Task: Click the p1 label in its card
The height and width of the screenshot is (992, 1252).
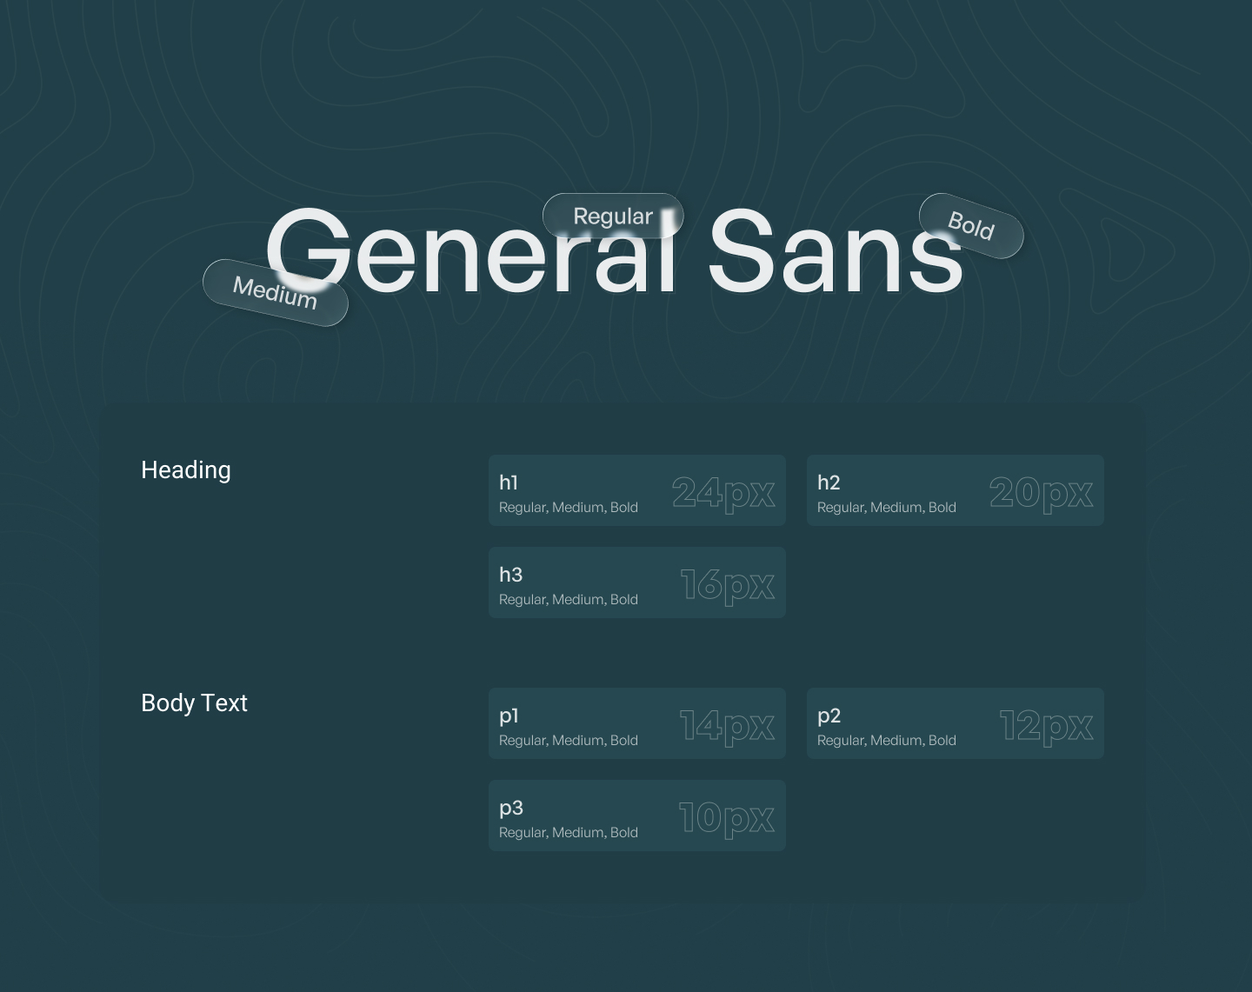Action: [509, 716]
